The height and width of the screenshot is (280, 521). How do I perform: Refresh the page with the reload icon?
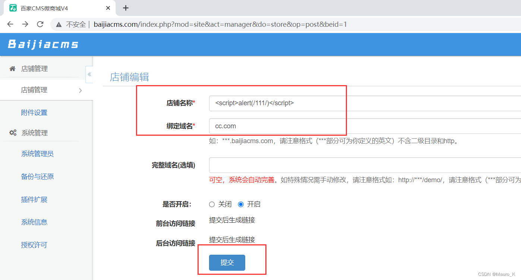coord(40,24)
